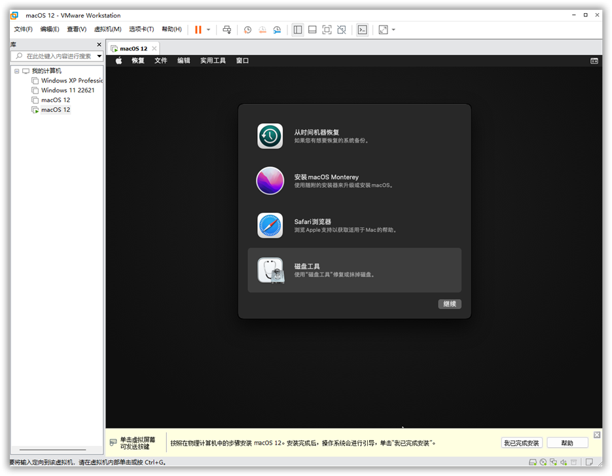Click the library horizontal scrollbar
The width and height of the screenshot is (612, 476).
coord(53,449)
